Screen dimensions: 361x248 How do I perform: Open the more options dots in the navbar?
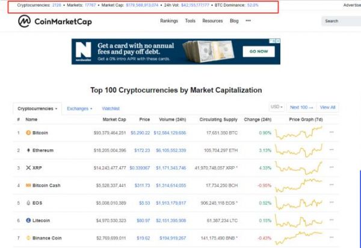tap(248, 21)
